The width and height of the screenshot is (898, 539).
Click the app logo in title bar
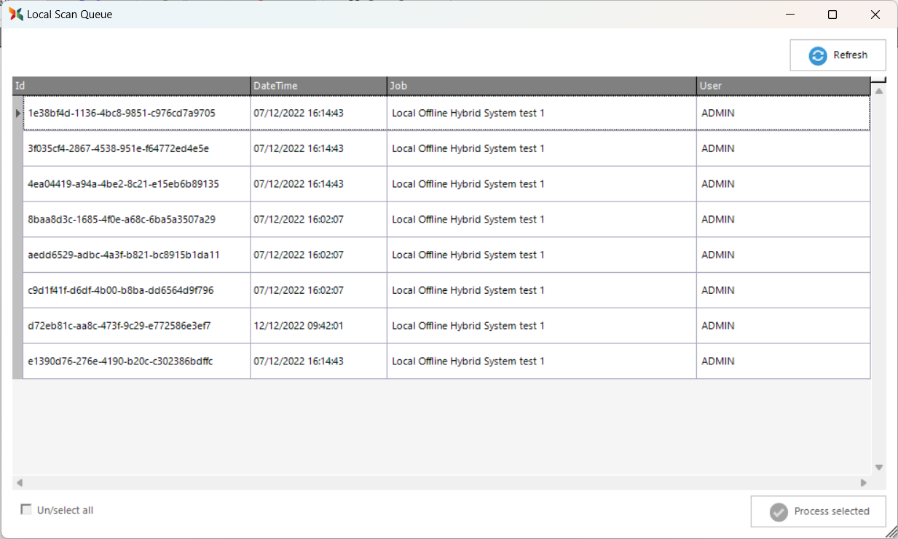click(15, 14)
